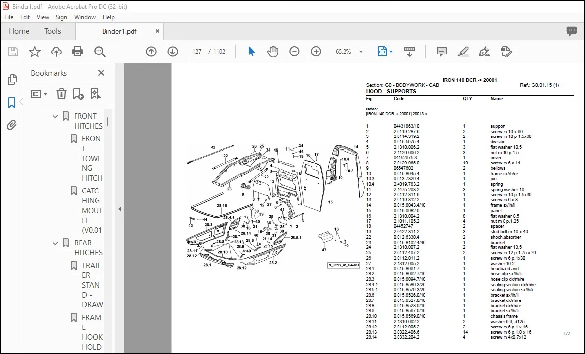Delete selected bookmark trash icon

[61, 94]
